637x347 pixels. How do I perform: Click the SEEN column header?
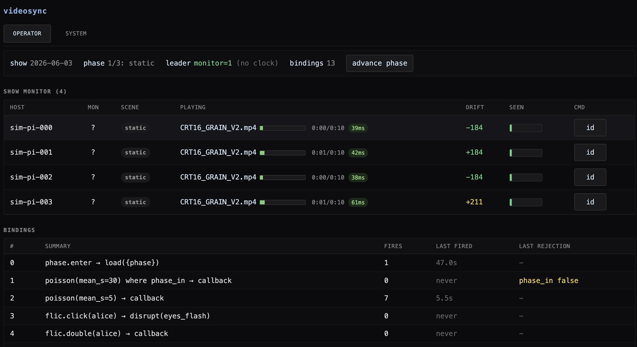516,107
